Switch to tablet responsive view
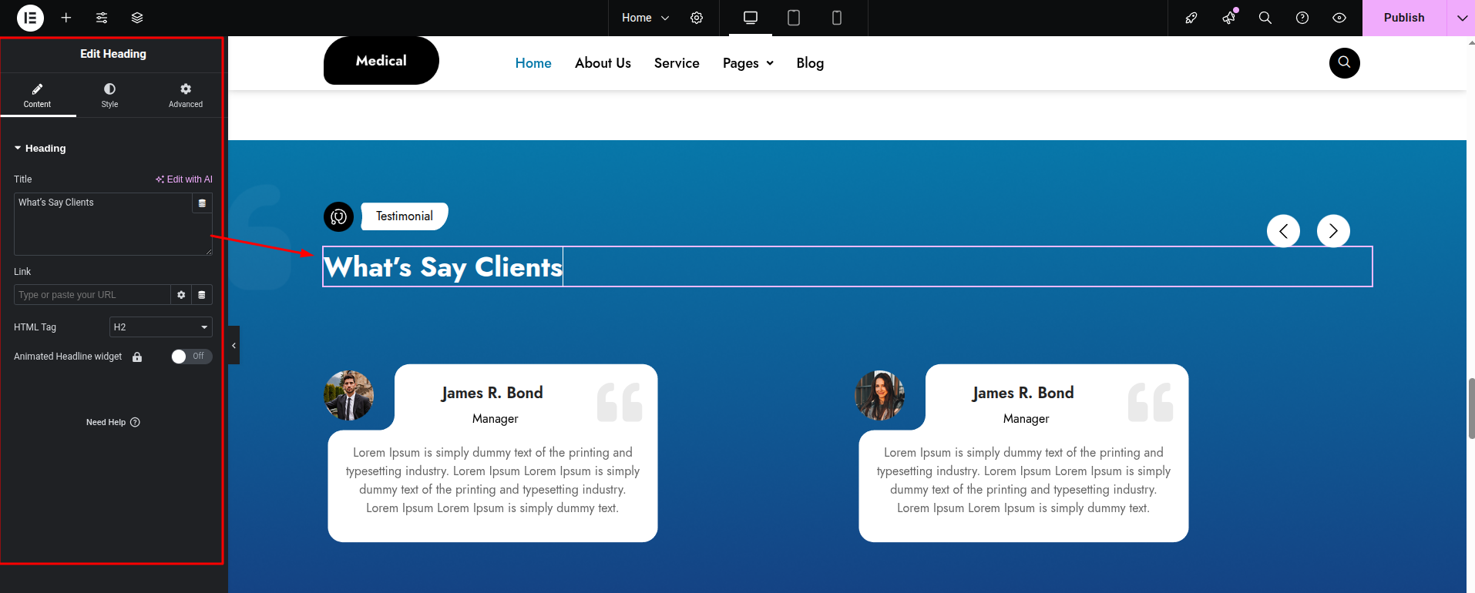The width and height of the screenshot is (1475, 593). click(793, 18)
